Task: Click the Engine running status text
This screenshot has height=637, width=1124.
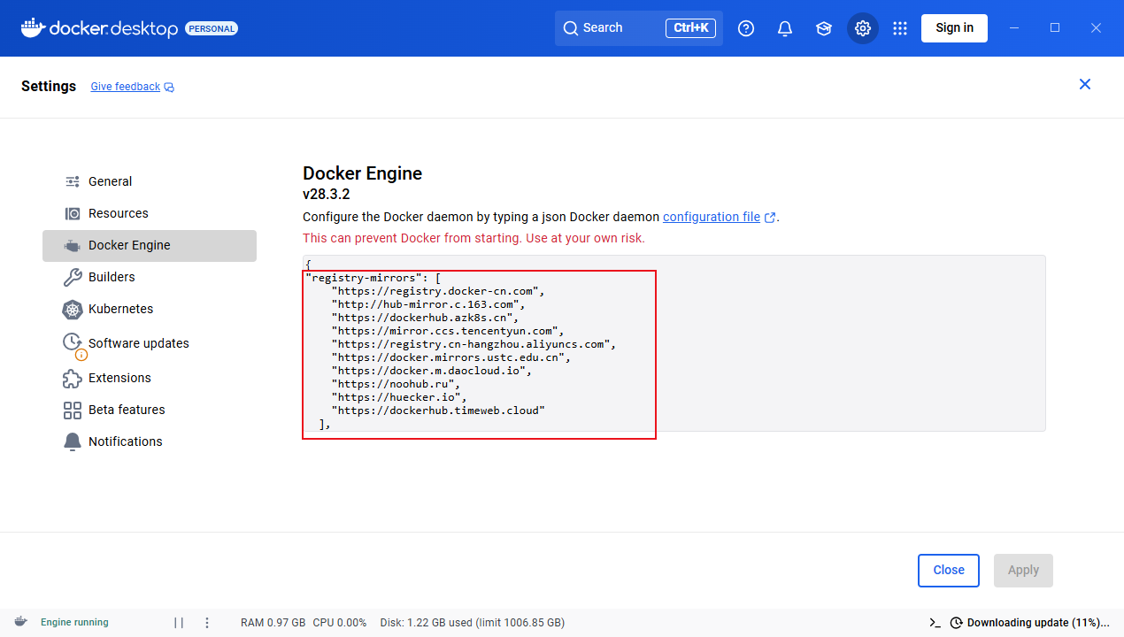Action: [74, 623]
